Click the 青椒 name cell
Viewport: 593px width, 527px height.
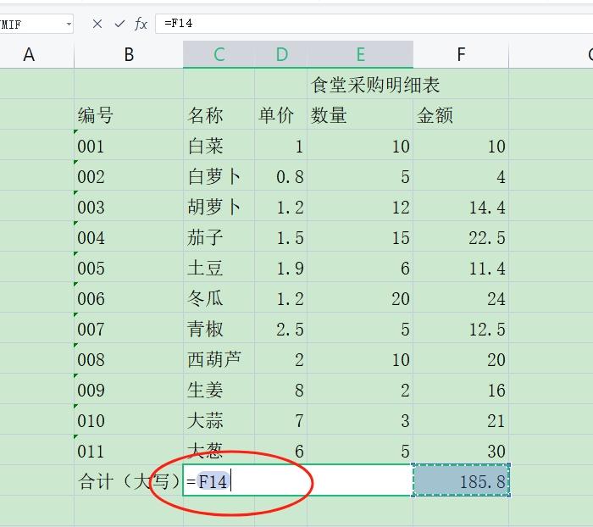click(219, 329)
